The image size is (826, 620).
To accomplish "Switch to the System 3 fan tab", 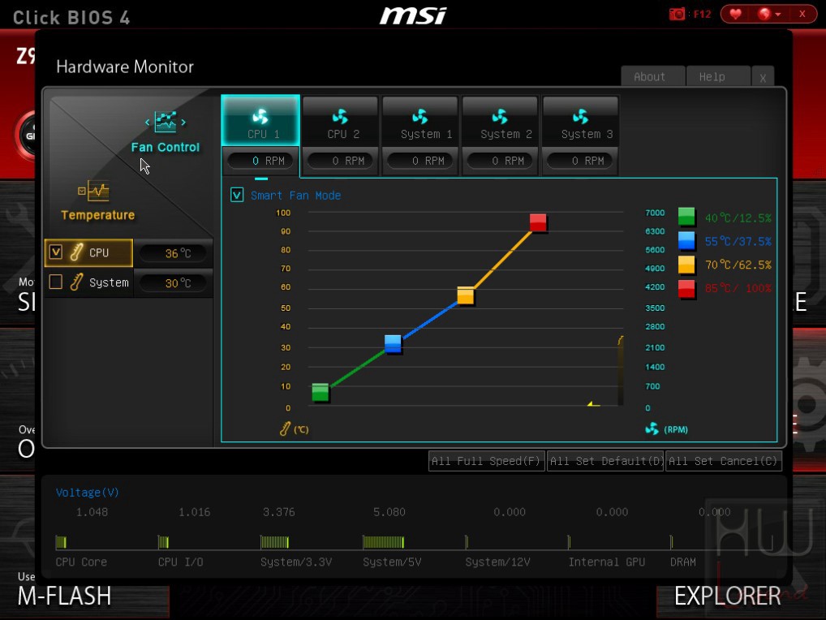I will click(580, 121).
